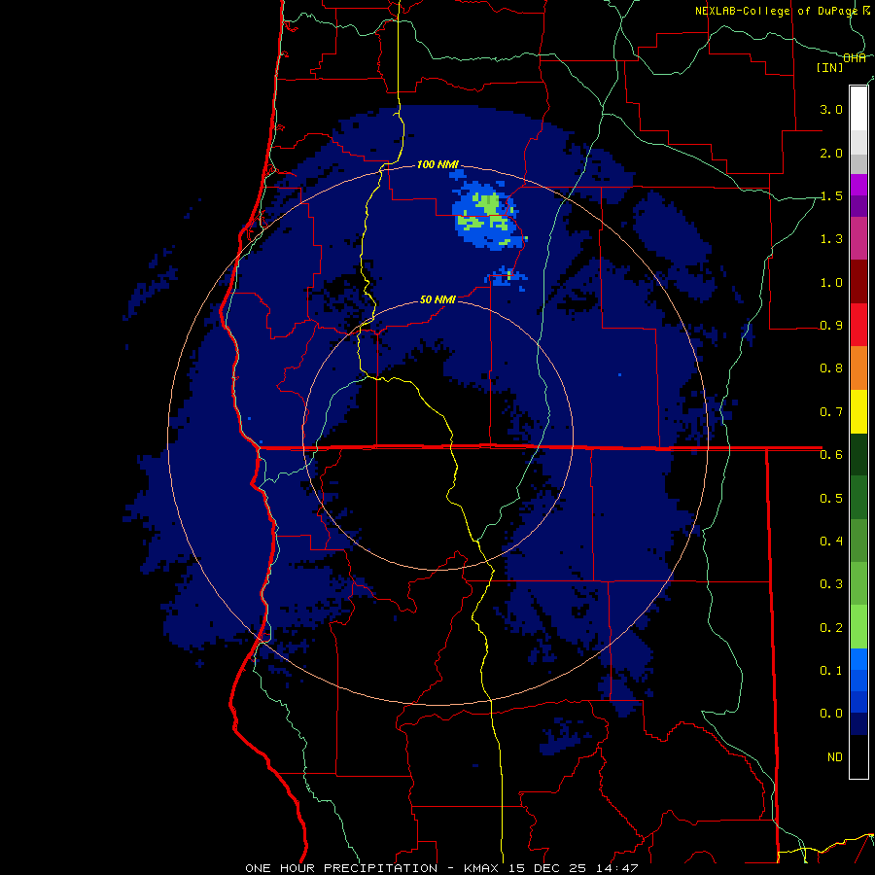Click the 3.0 legend value
The image size is (875, 875).
[x=831, y=109]
